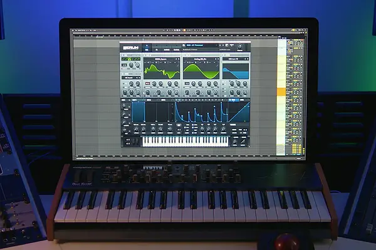
Task: Open the GLOBAL tab in Serum
Action: pyautogui.click(x=177, y=49)
